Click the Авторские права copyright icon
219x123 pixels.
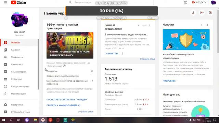pyautogui.click(x=5, y=86)
